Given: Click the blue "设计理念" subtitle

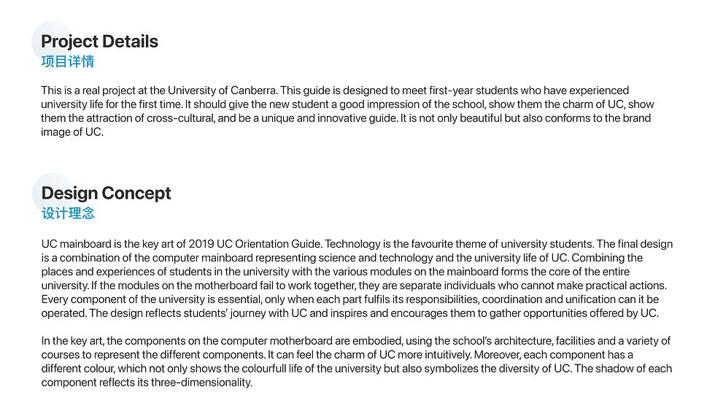Looking at the screenshot, I should (x=68, y=213).
